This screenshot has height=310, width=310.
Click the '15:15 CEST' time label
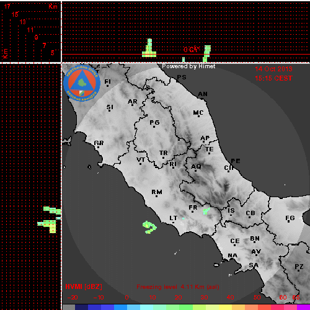[x=273, y=78]
